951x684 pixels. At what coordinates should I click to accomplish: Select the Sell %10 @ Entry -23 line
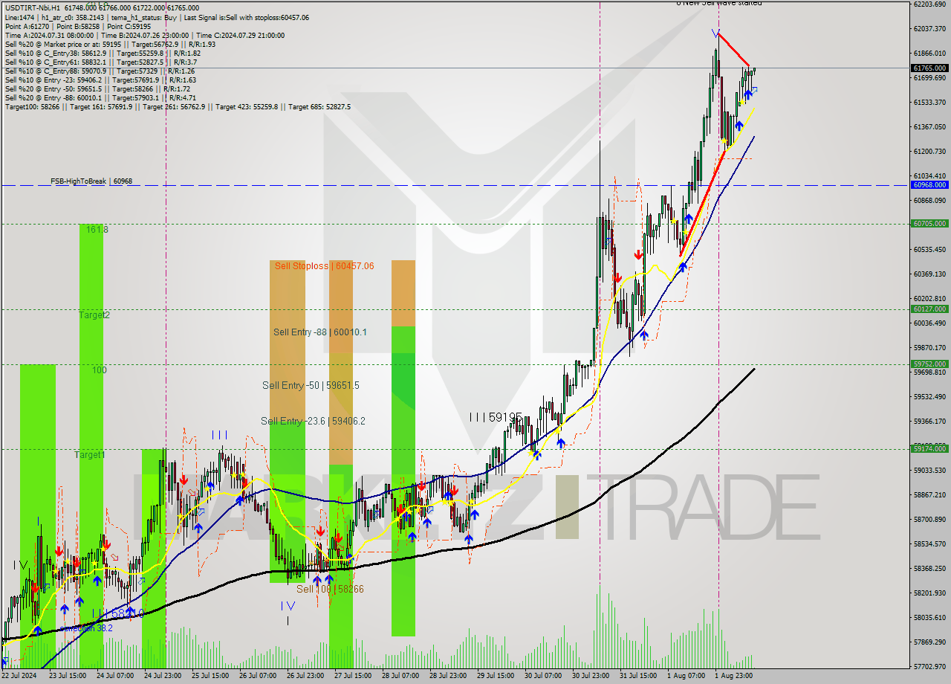tap(100, 80)
